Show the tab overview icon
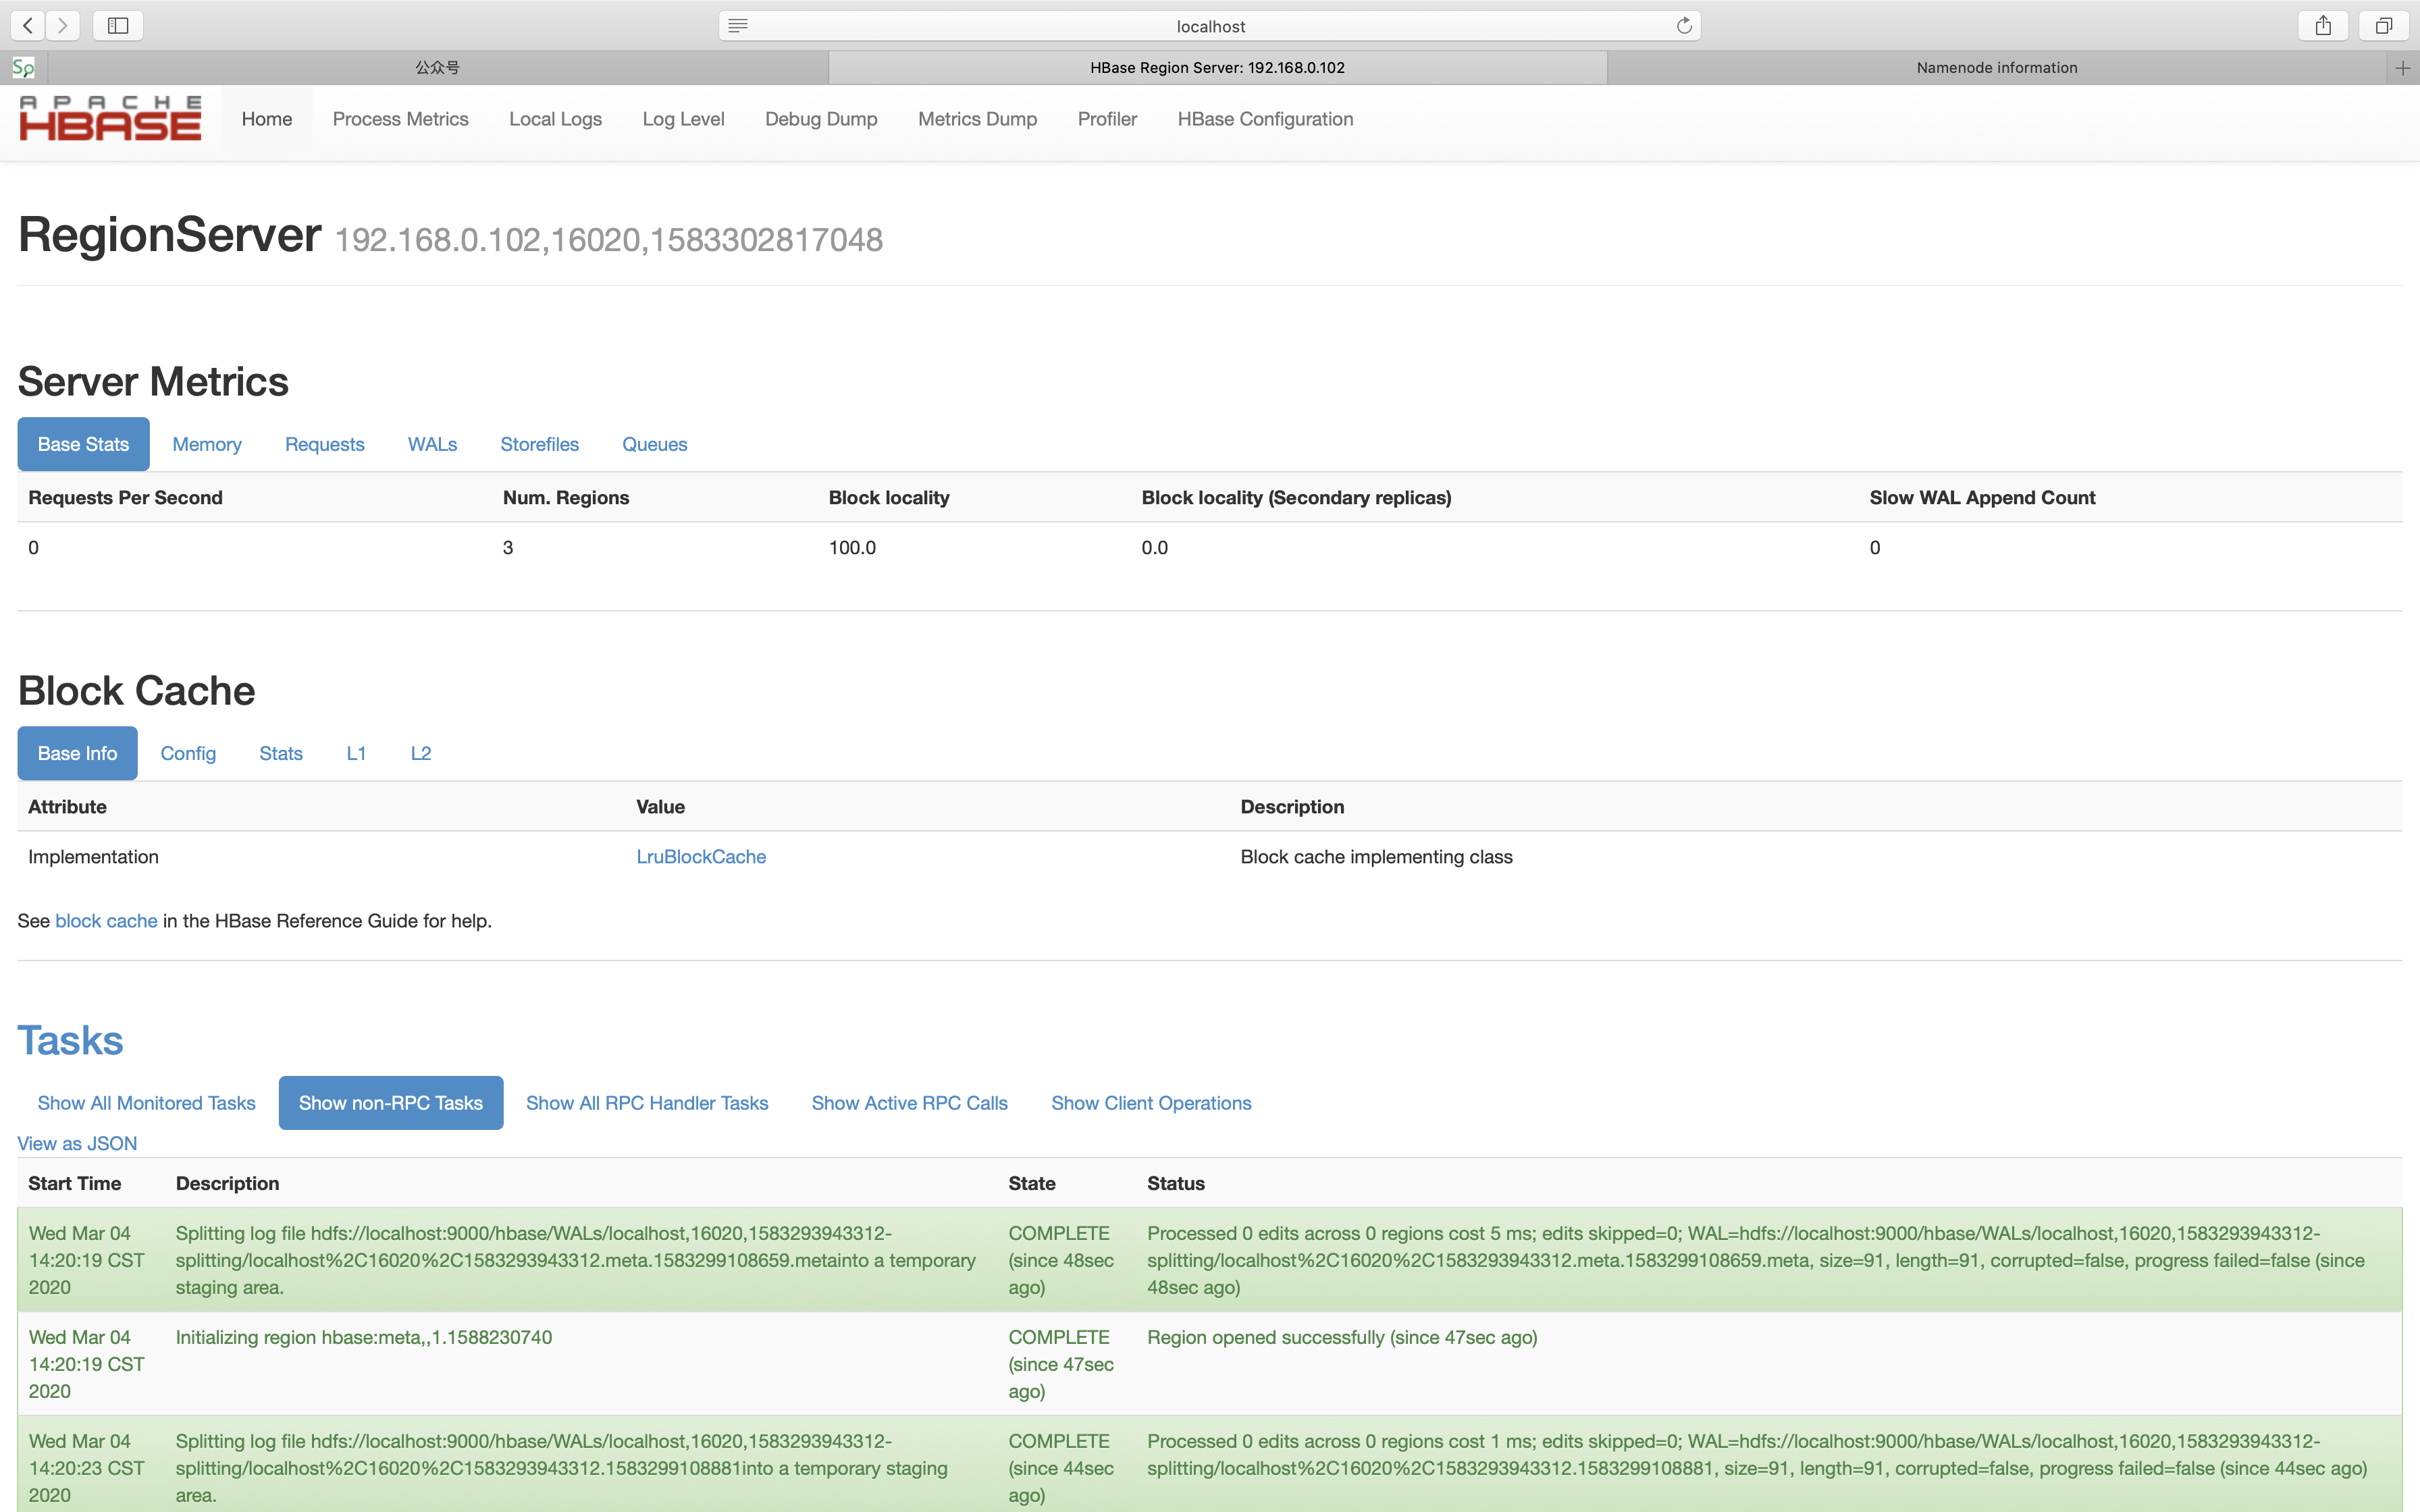Viewport: 2420px width, 1512px height. (2384, 25)
